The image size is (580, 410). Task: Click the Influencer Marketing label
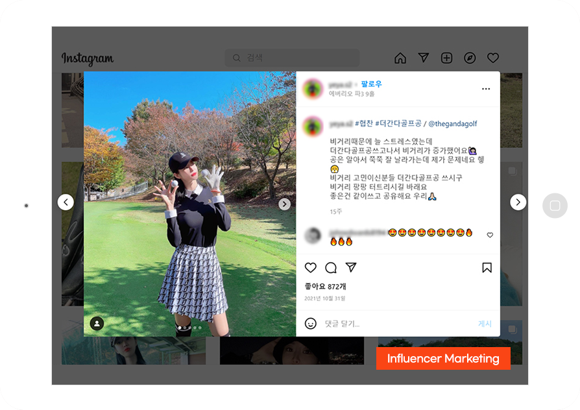[443, 359]
